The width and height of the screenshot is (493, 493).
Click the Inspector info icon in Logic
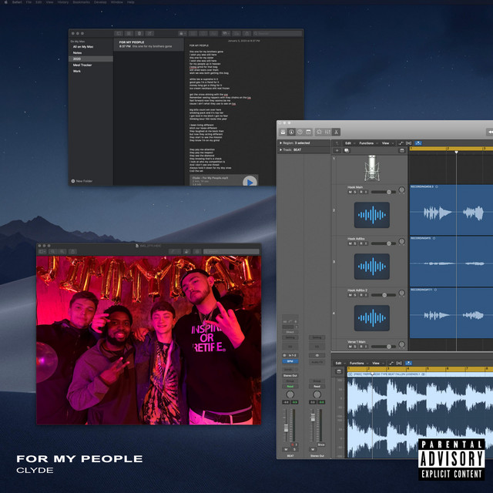pos(291,132)
